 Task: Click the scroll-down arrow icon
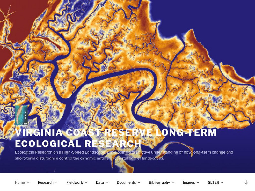click(x=245, y=182)
